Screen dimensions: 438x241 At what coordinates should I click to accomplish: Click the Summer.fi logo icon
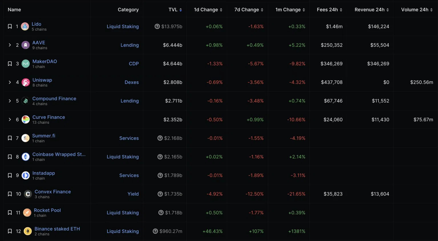tap(25, 138)
